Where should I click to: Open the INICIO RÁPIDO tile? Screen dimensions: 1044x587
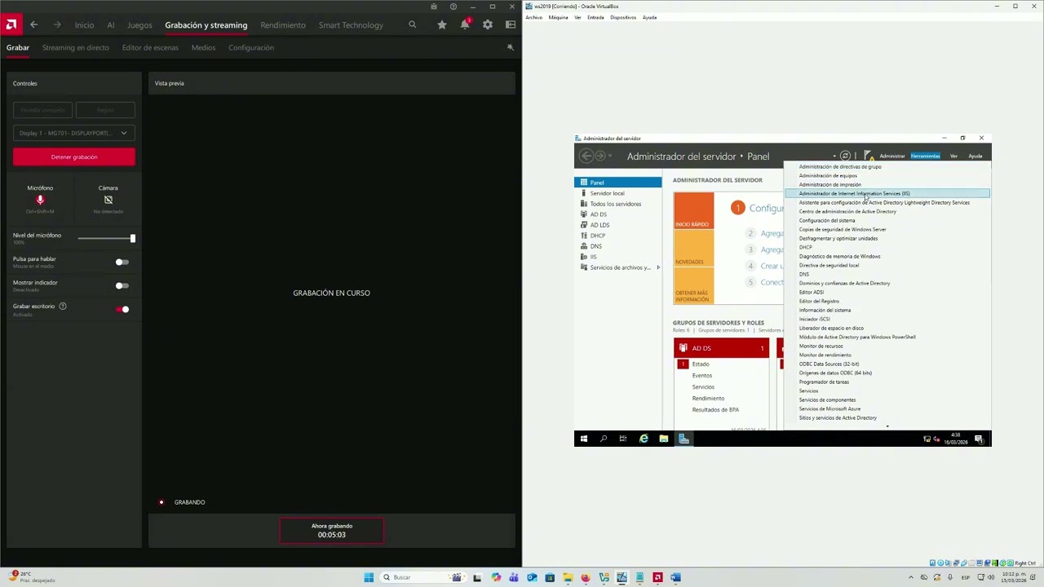point(693,211)
